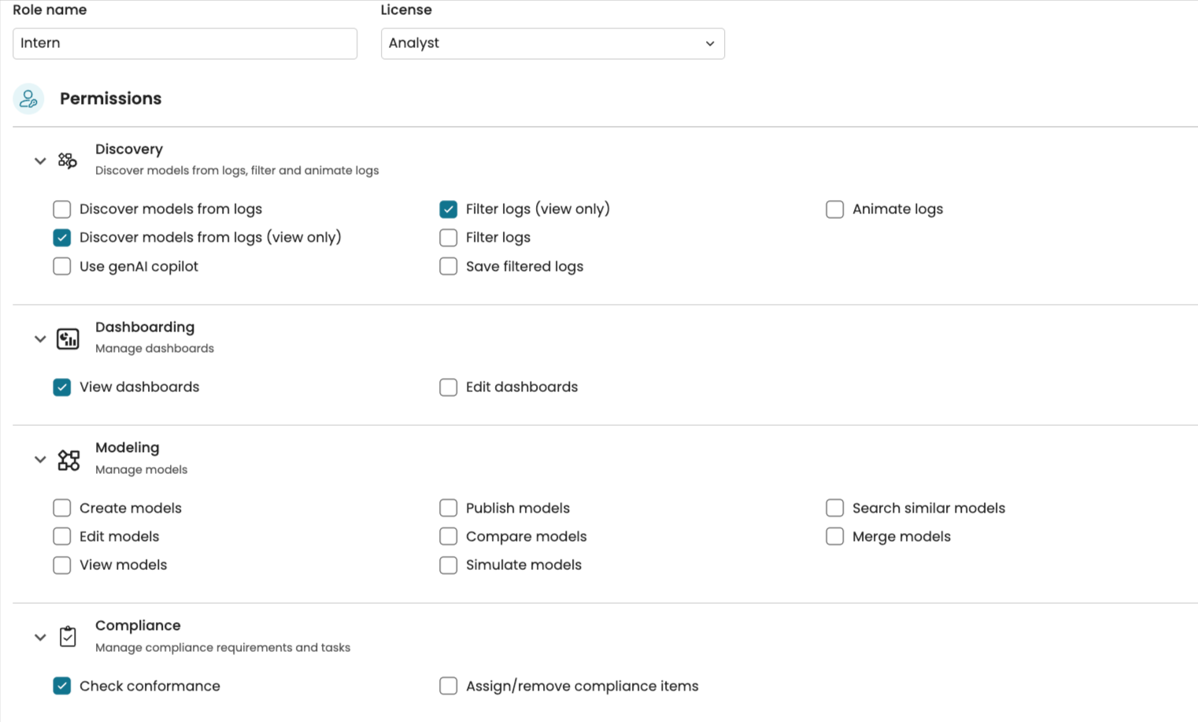
Task: Tick Assign/remove compliance items
Action: tap(449, 686)
